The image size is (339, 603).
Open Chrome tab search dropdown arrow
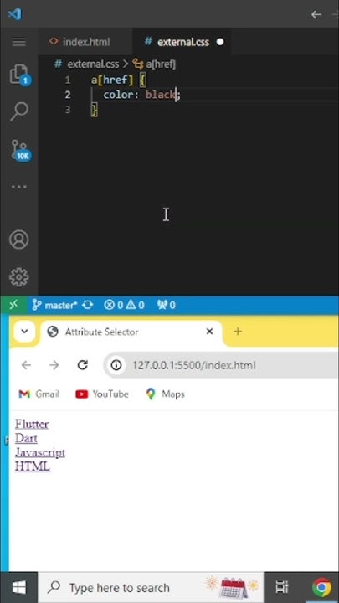pyautogui.click(x=24, y=331)
